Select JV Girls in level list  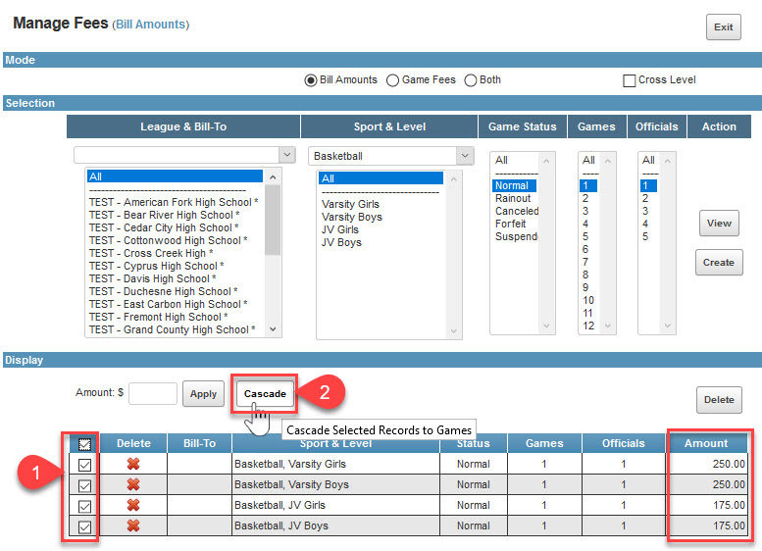point(340,229)
